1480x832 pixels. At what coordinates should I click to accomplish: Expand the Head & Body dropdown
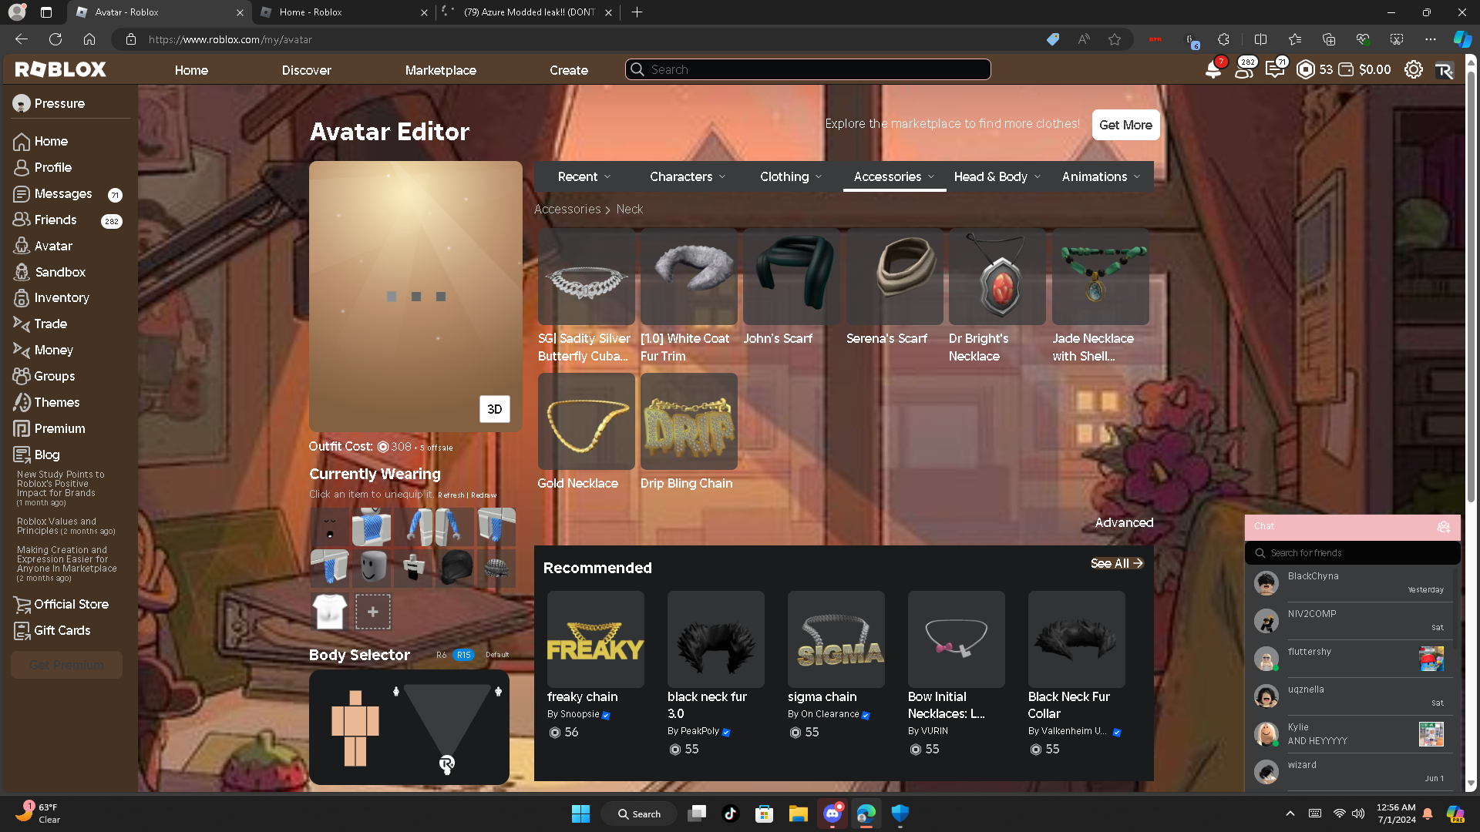[997, 176]
